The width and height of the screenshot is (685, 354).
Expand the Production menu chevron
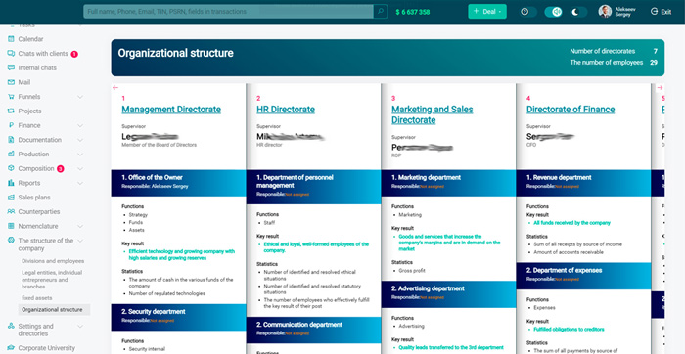coord(80,155)
